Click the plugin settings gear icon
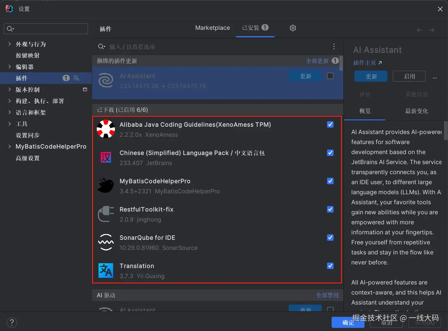This screenshot has width=448, height=331. [293, 28]
